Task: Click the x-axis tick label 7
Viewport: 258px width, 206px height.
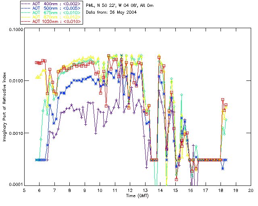Action: [54, 190]
